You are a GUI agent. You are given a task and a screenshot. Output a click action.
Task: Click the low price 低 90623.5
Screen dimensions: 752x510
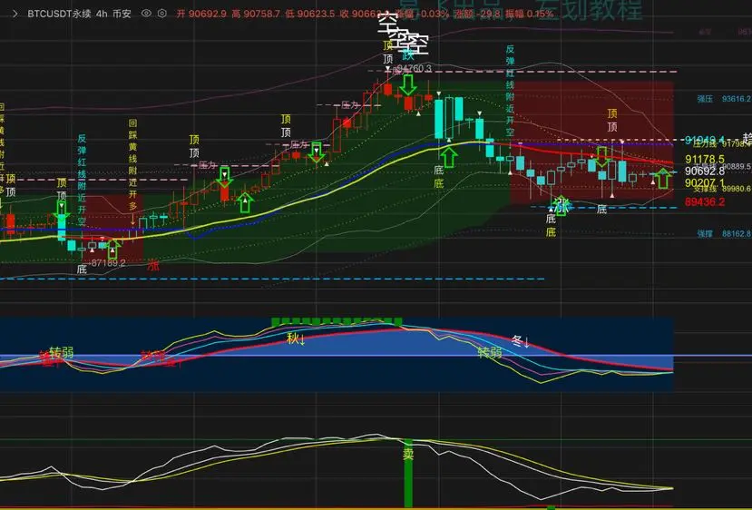tap(310, 14)
